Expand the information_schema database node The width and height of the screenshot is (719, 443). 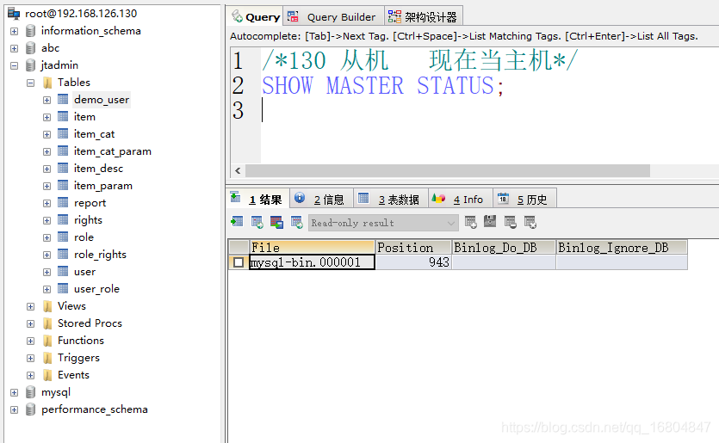15,31
